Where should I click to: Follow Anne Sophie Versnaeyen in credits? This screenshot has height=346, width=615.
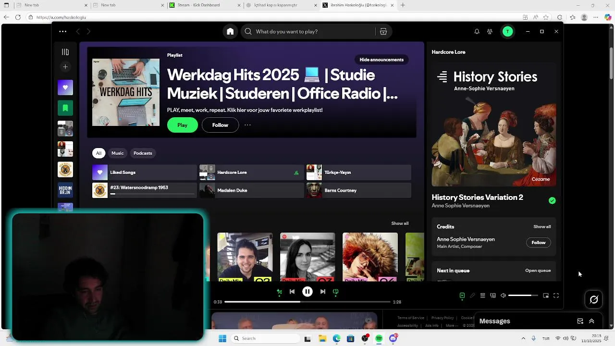coord(539,243)
